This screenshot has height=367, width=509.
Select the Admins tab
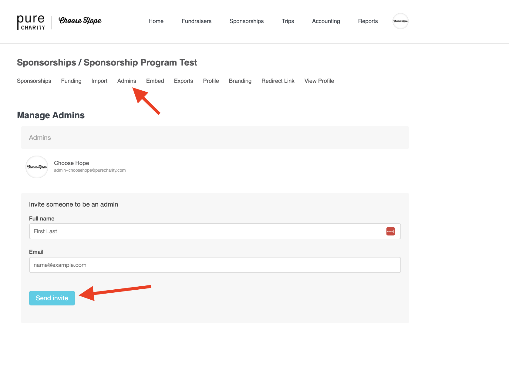(x=127, y=81)
